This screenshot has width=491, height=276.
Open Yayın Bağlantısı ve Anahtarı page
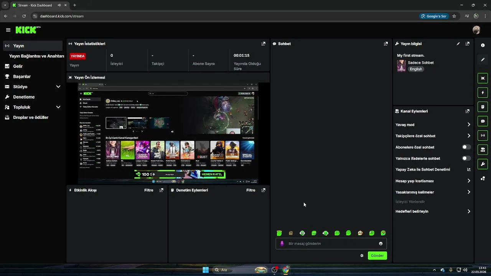(x=36, y=56)
